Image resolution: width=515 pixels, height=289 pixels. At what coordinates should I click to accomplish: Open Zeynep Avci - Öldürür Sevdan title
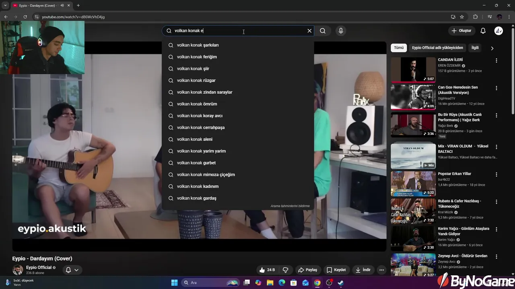(463, 256)
